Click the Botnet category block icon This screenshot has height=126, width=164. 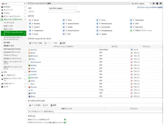pos(30,20)
